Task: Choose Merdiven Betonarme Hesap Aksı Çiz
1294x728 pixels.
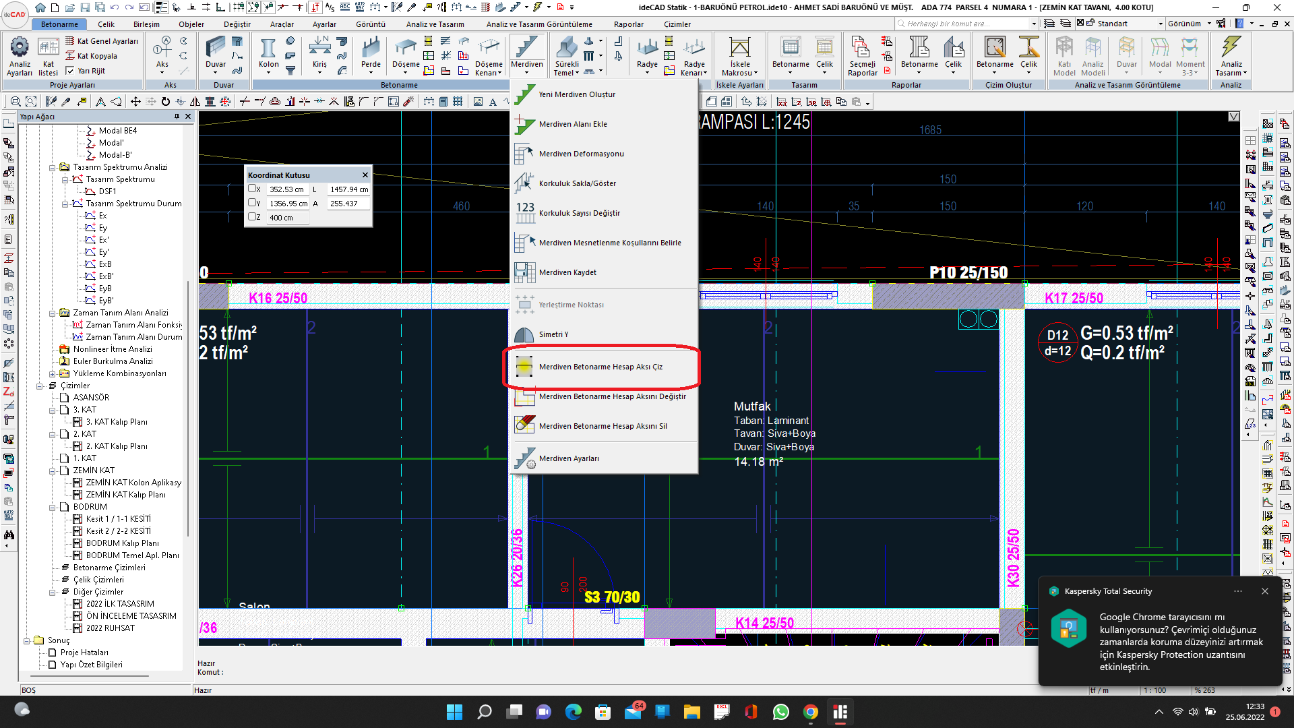Action: click(x=600, y=367)
